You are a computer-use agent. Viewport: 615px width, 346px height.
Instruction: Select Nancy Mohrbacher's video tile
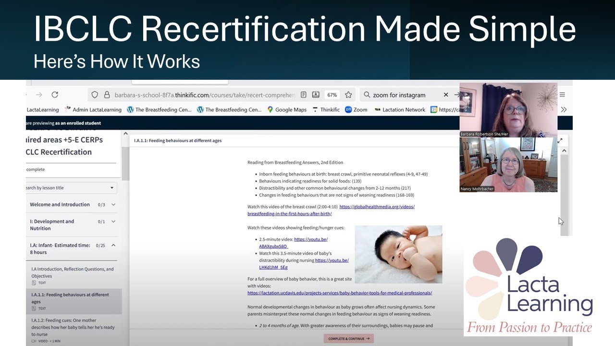click(508, 165)
